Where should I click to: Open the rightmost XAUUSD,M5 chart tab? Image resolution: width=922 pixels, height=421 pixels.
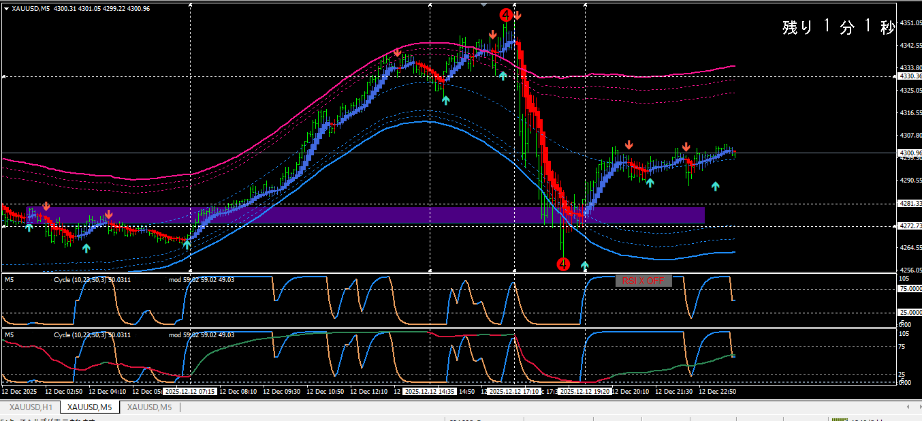[x=149, y=407]
